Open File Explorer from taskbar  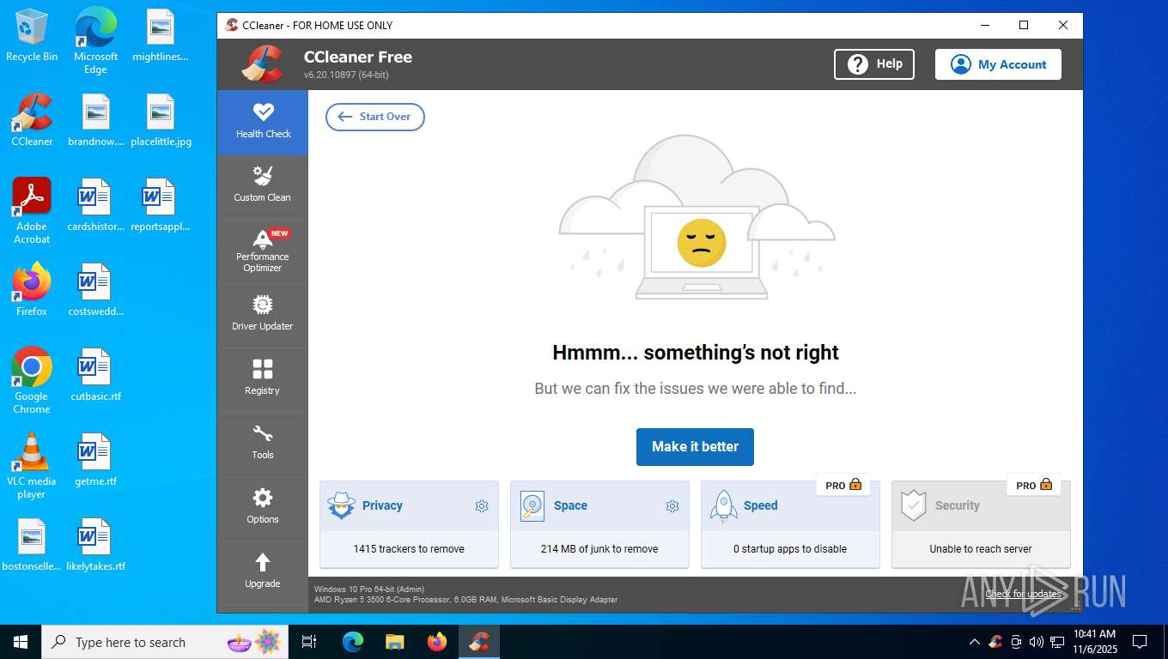394,642
